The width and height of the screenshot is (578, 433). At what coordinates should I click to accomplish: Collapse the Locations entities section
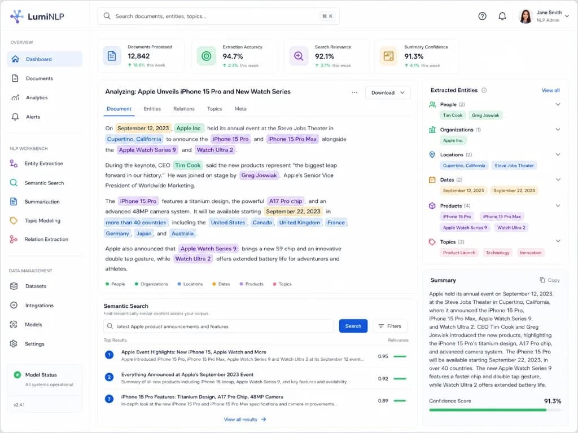click(558, 154)
